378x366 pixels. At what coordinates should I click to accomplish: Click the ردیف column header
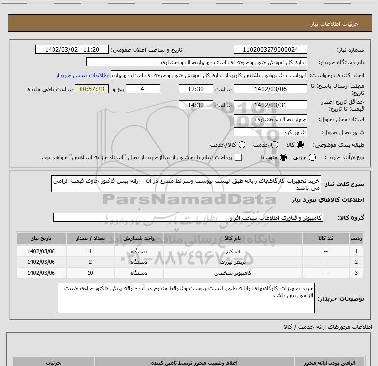[356, 238]
